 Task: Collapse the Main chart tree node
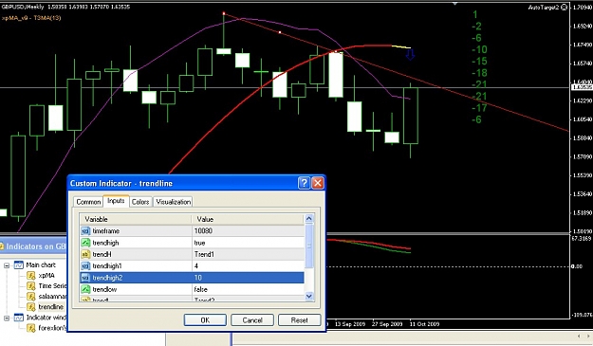tap(7, 265)
